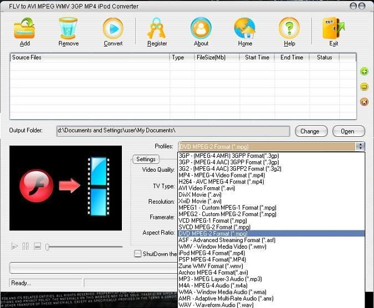Open the Register keys icon
Viewport: 374px width, 308px height.
156,28
